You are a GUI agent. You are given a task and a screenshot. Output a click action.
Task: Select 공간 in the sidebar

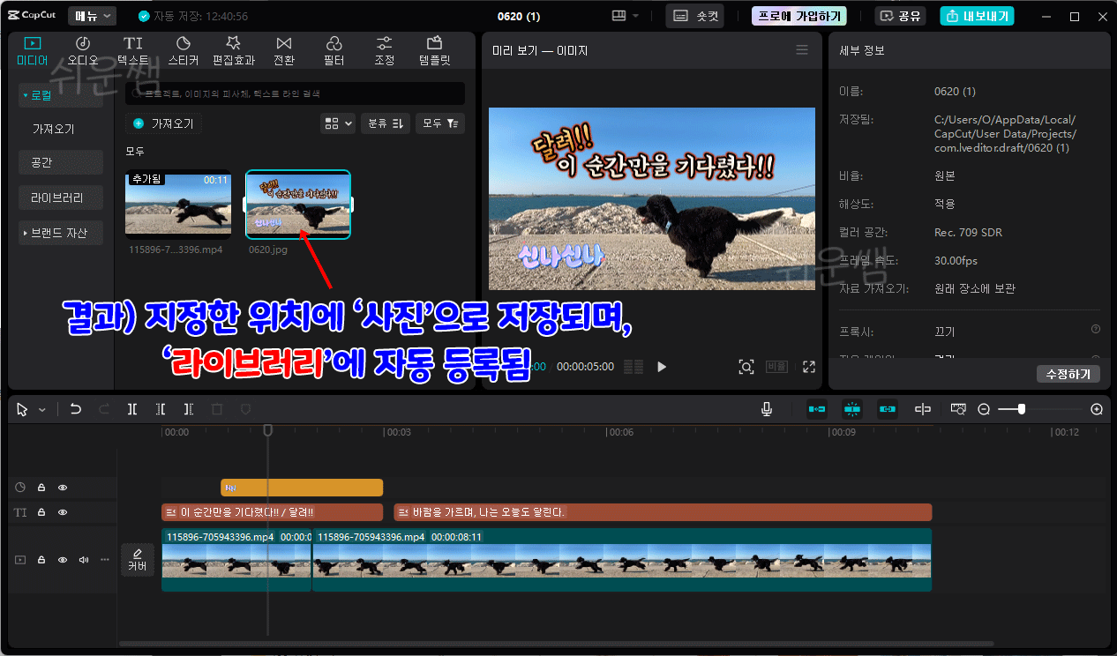(61, 162)
